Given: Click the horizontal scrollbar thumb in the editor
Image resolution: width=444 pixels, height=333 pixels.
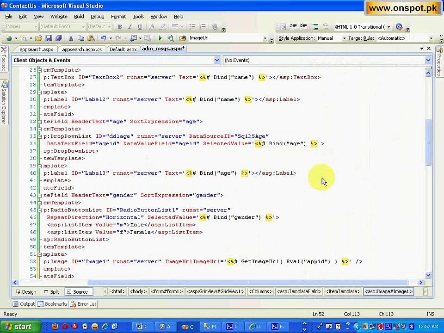Looking at the screenshot, I should [x=248, y=282].
